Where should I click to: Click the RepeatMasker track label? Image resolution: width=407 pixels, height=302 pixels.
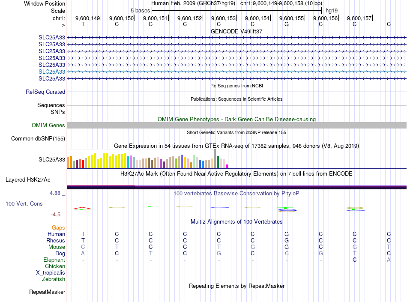click(47, 292)
